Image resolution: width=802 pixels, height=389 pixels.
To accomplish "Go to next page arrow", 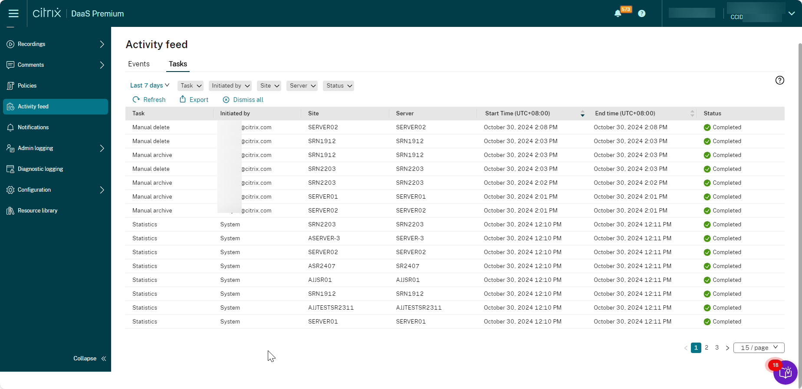I will pos(727,348).
